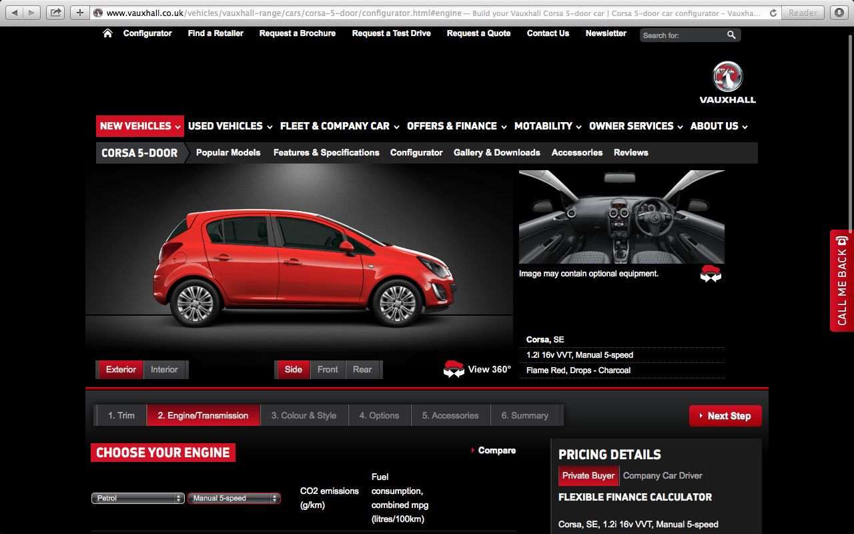Open the Reader button

[803, 13]
